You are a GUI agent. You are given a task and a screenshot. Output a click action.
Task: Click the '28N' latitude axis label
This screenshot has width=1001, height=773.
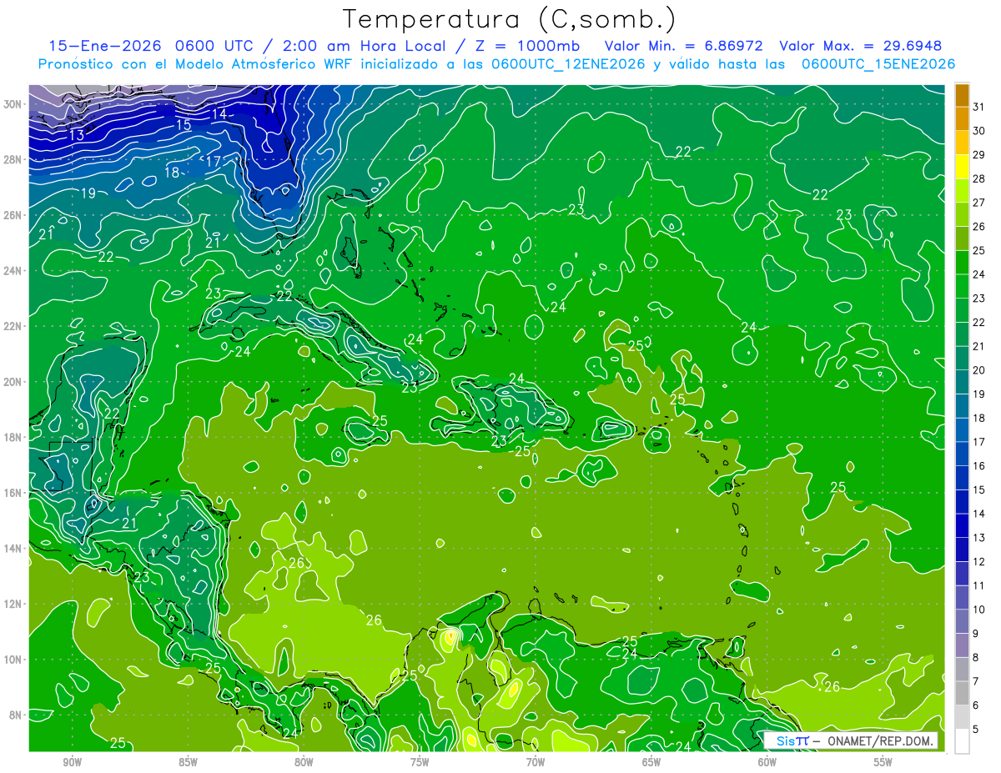point(13,159)
